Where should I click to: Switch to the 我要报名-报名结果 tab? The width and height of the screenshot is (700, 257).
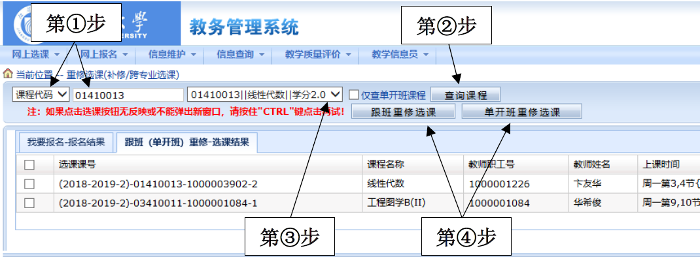(x=66, y=142)
